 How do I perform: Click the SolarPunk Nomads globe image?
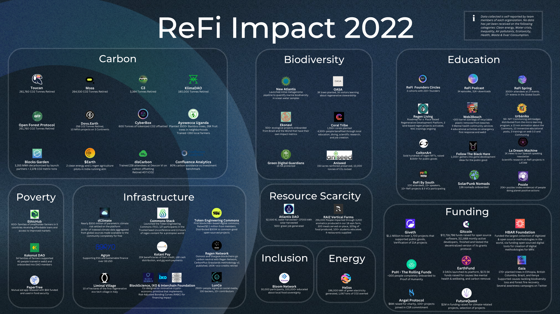(474, 175)
